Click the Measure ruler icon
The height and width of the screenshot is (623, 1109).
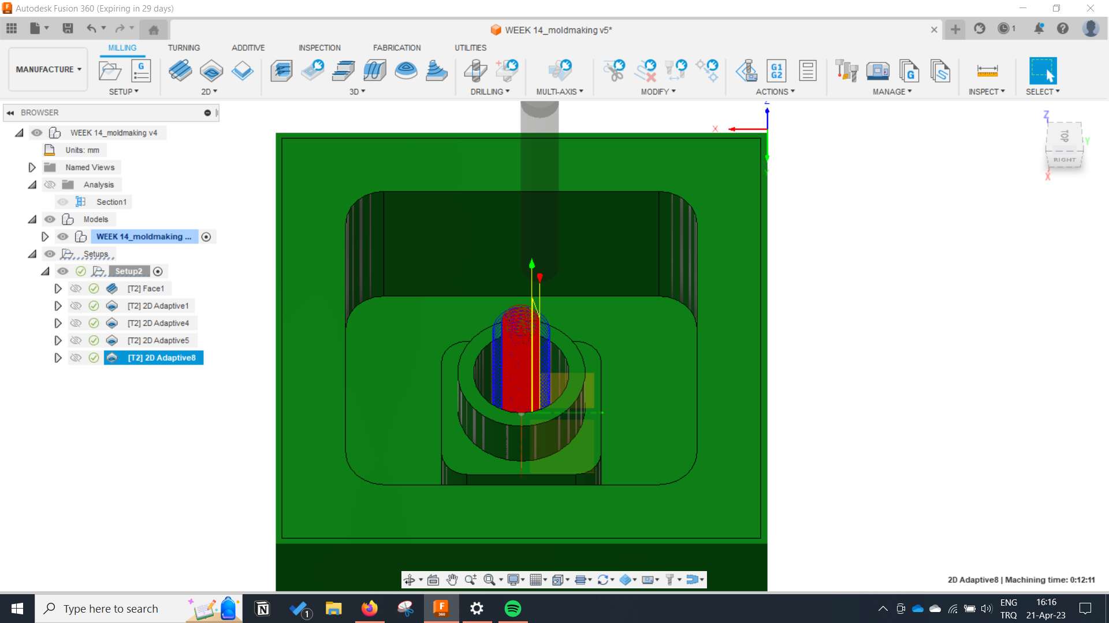987,71
